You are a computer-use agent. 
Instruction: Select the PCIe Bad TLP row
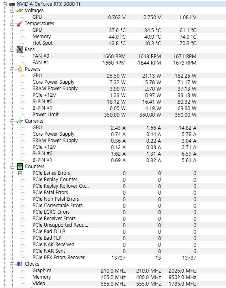(129, 238)
